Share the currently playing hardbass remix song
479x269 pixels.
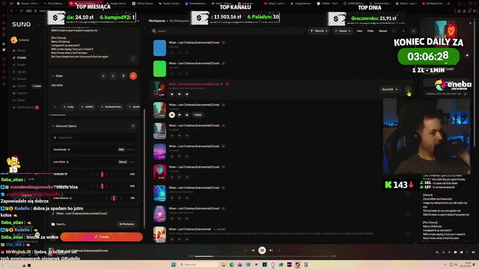pos(187,94)
